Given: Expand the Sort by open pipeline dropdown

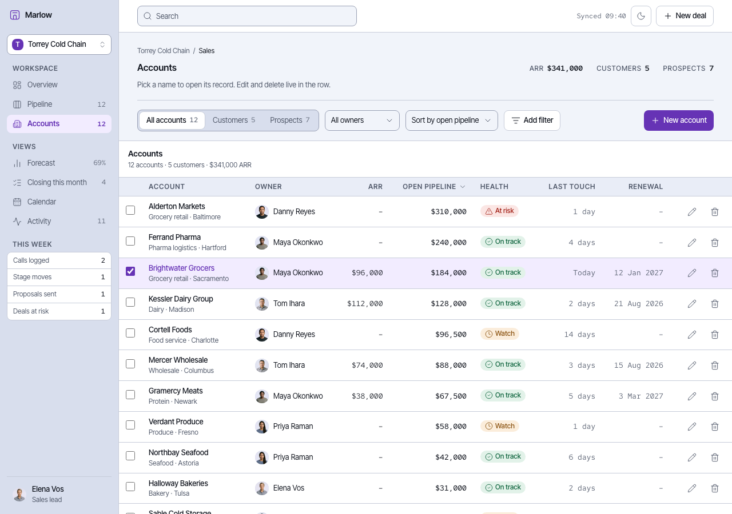Looking at the screenshot, I should (x=452, y=121).
